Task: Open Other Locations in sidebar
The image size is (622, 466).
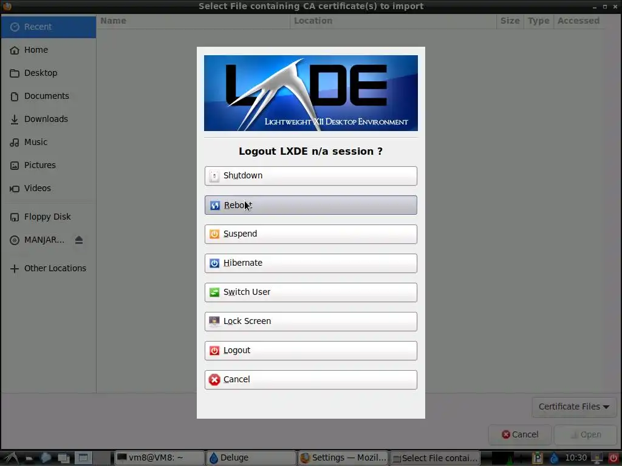Action: pos(49,268)
